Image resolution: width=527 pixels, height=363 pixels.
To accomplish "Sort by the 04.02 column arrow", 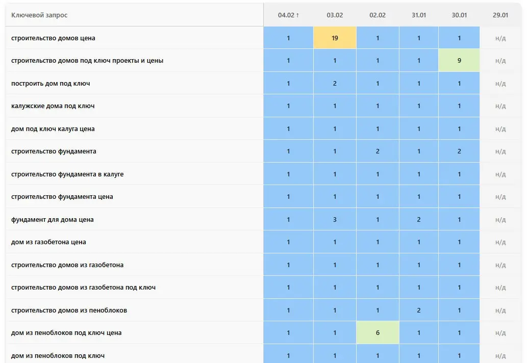I will (297, 15).
